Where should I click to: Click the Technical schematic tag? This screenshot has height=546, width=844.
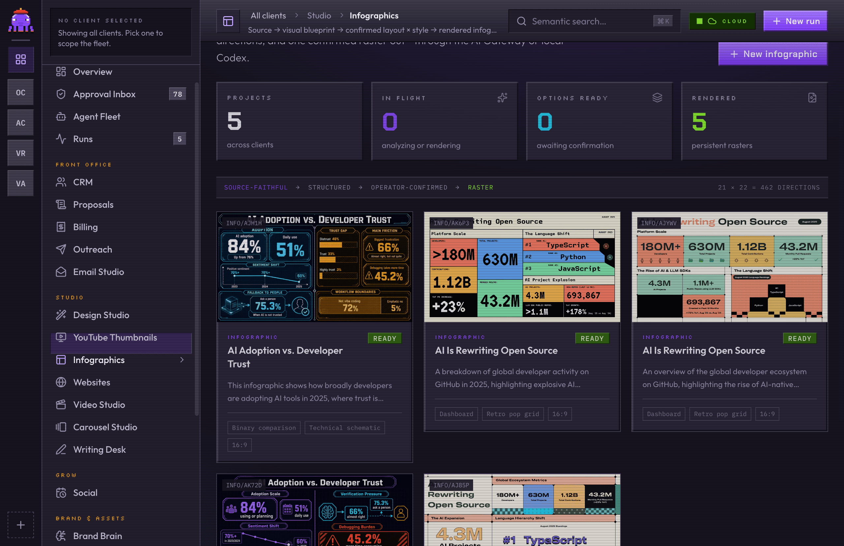[345, 428]
